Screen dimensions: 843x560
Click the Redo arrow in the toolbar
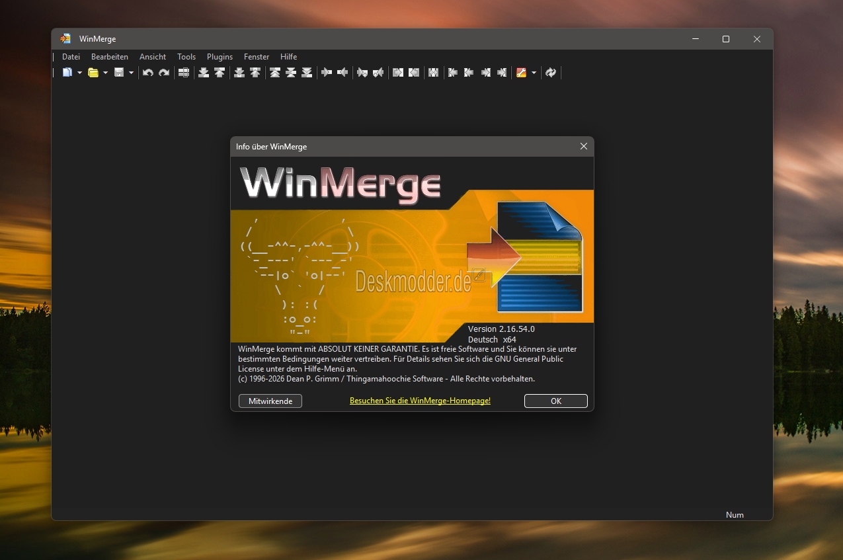(164, 73)
